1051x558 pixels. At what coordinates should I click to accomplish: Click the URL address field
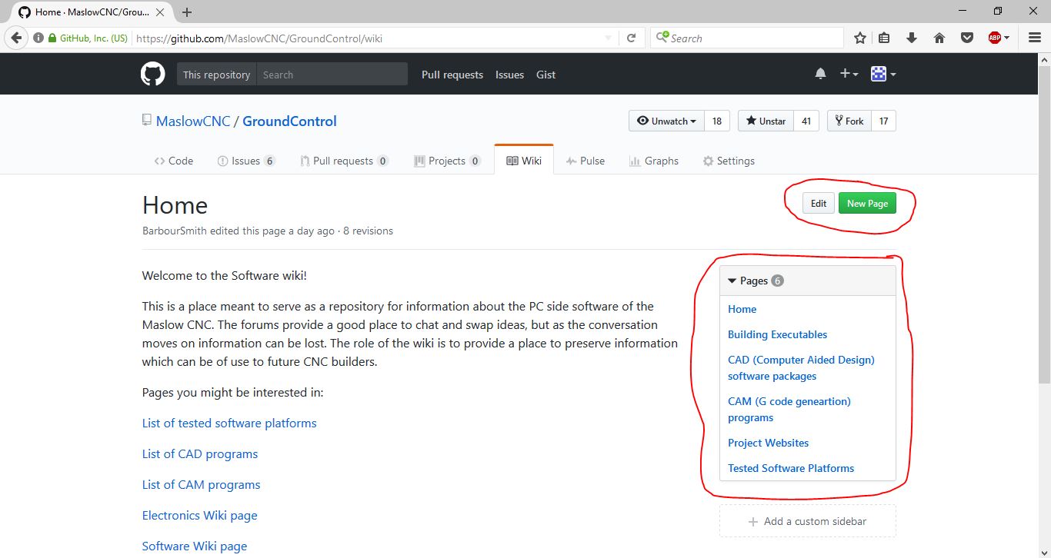(x=365, y=38)
